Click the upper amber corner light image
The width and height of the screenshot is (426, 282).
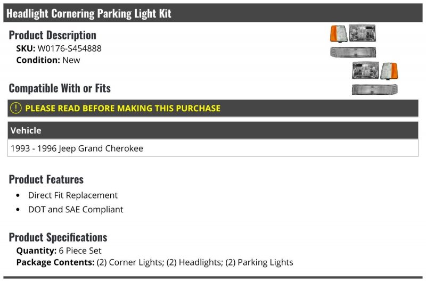tap(339, 33)
